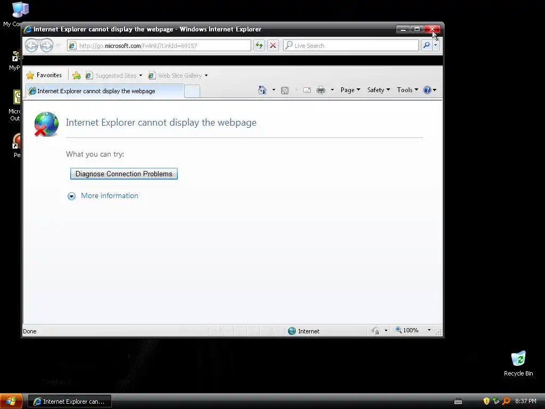The width and height of the screenshot is (545, 409).
Task: Refresh the page with green arrows icon
Action: click(259, 45)
